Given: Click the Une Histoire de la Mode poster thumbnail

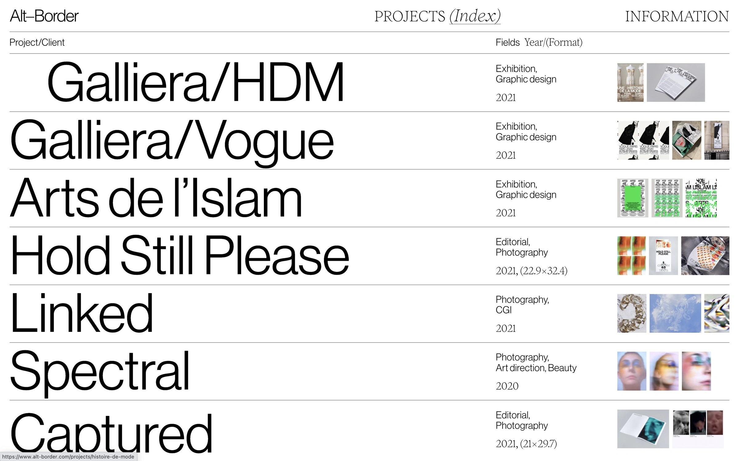Looking at the screenshot, I should coord(630,82).
